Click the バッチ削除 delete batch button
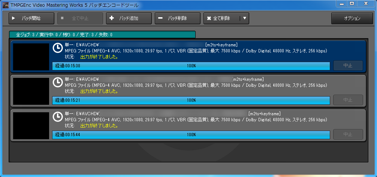 [x=177, y=18]
